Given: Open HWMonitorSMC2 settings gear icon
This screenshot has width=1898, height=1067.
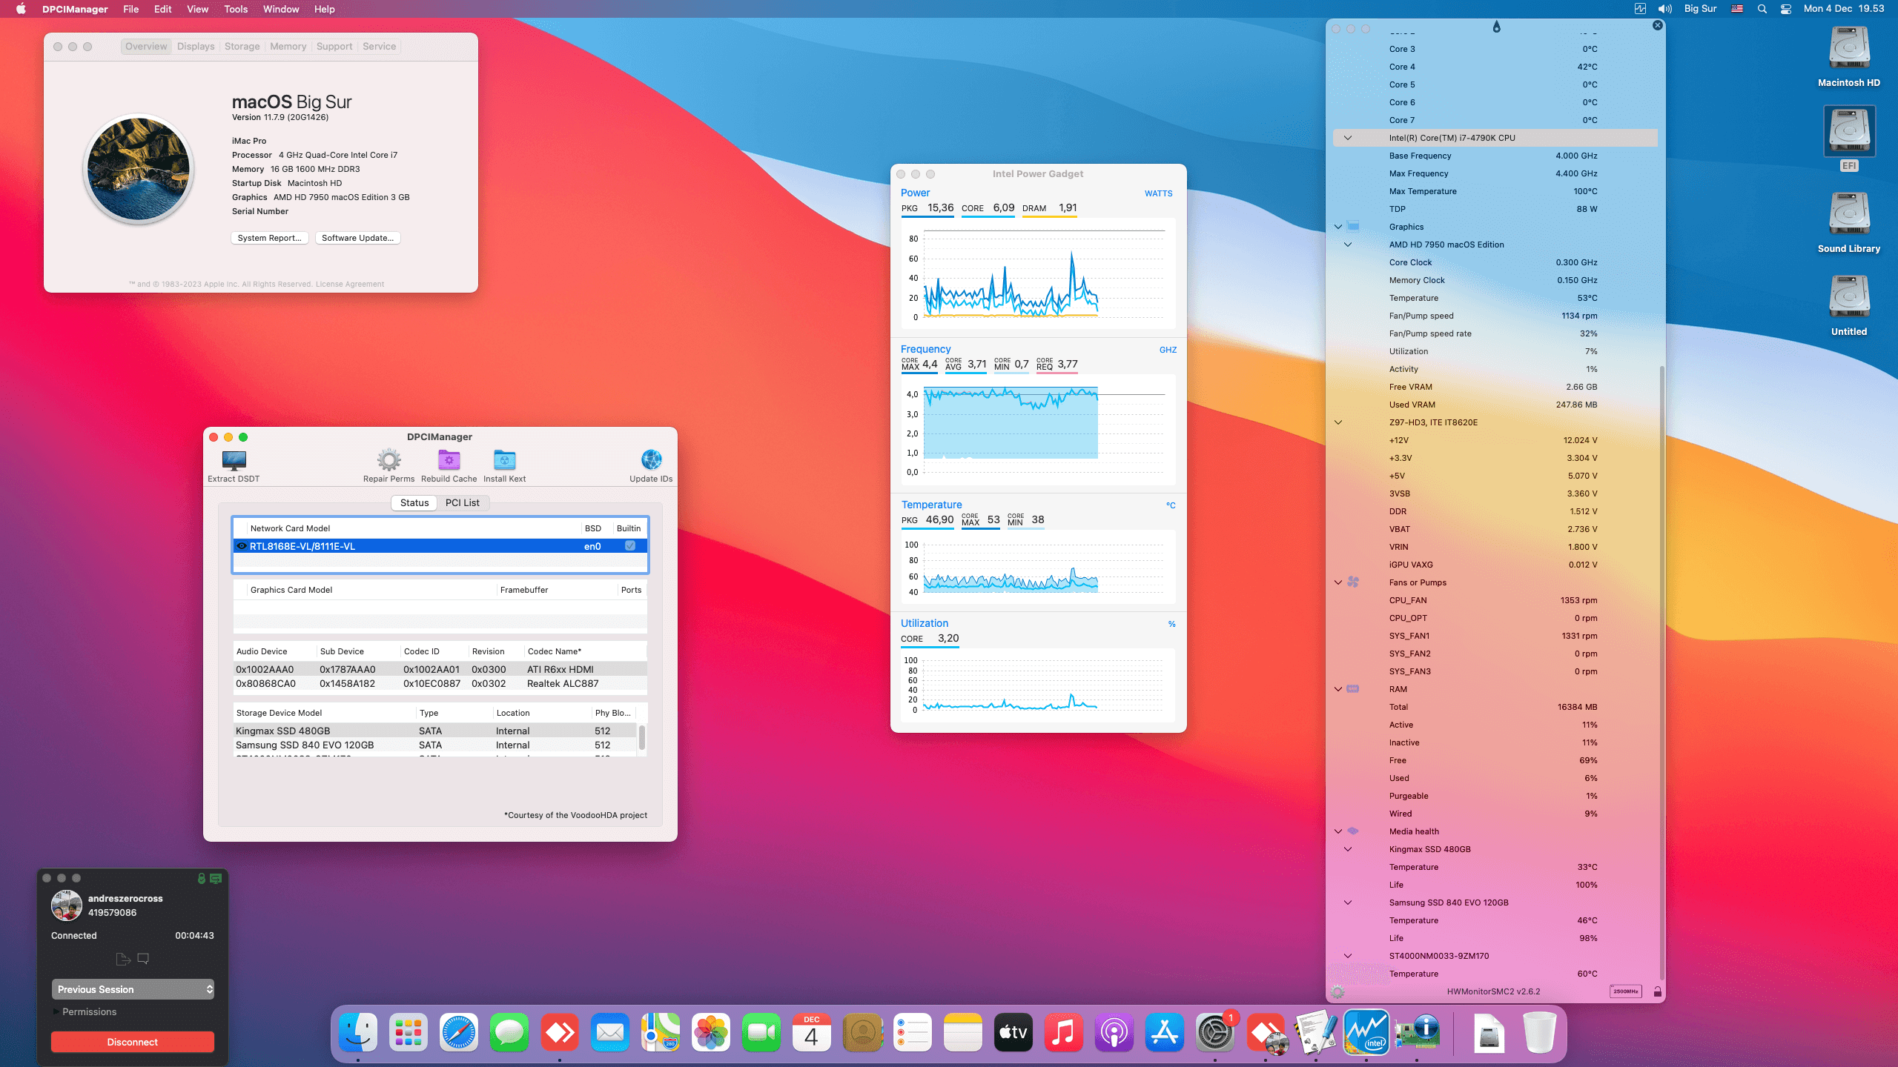Looking at the screenshot, I should click(x=1337, y=991).
